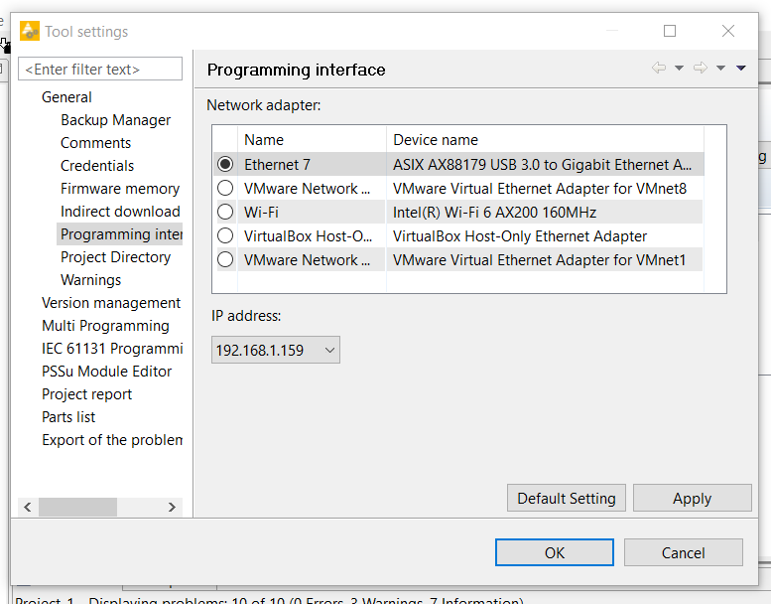The width and height of the screenshot is (771, 604).
Task: Open Comments settings
Action: coord(96,143)
